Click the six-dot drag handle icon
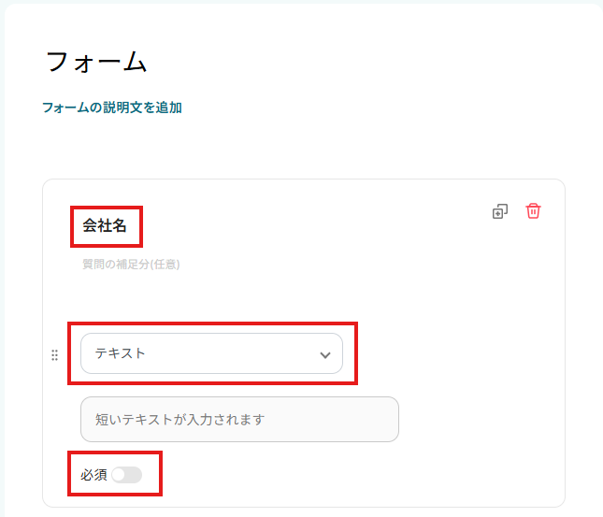 [x=54, y=355]
